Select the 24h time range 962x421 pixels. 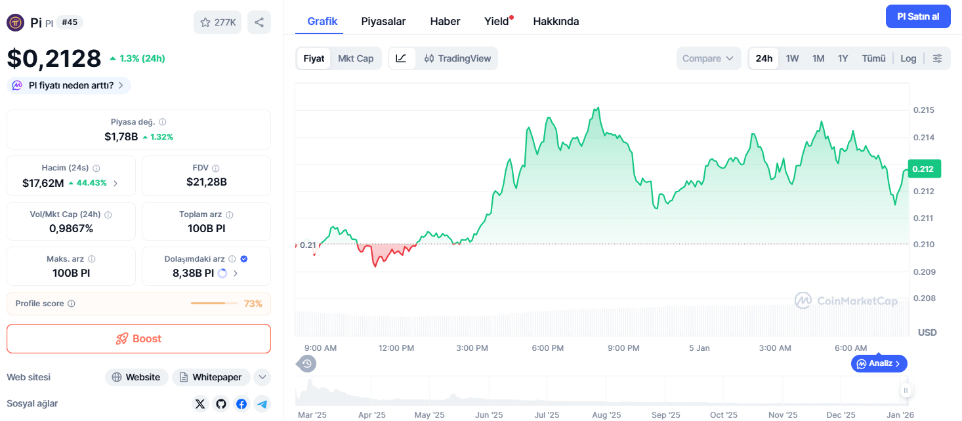pyautogui.click(x=764, y=58)
